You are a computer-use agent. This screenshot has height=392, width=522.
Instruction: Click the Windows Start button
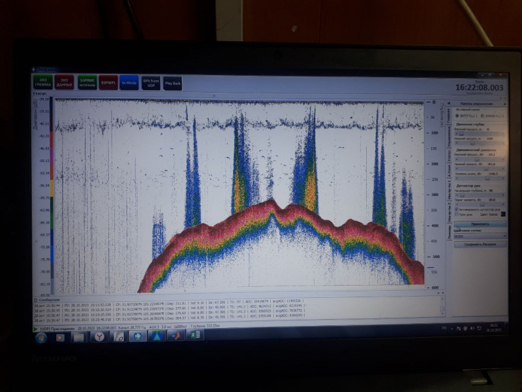click(41, 337)
